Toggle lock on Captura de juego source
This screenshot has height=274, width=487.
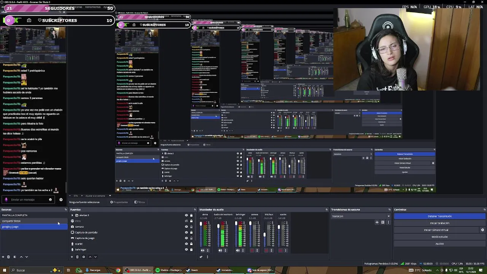pyautogui.click(x=191, y=238)
